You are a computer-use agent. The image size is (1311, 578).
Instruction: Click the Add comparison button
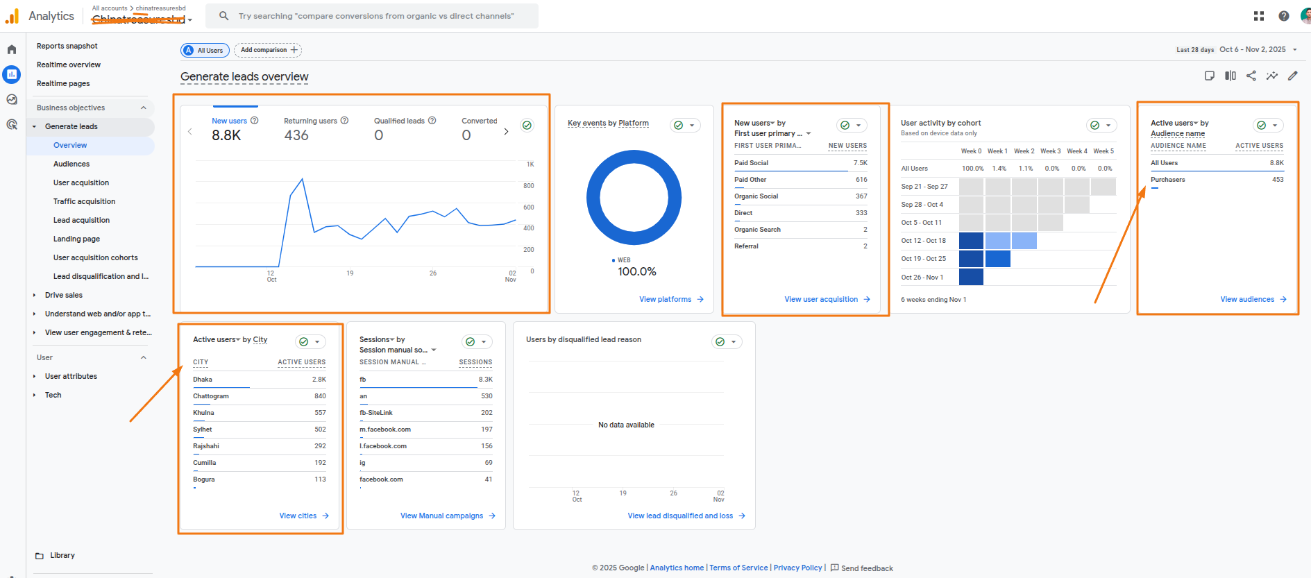point(268,50)
